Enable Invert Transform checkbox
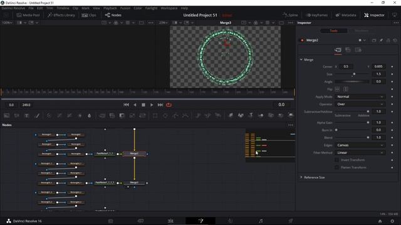 coord(337,160)
